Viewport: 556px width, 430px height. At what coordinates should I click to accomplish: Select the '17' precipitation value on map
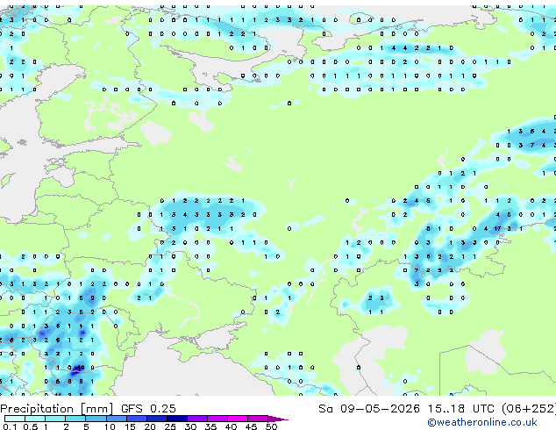[497, 229]
